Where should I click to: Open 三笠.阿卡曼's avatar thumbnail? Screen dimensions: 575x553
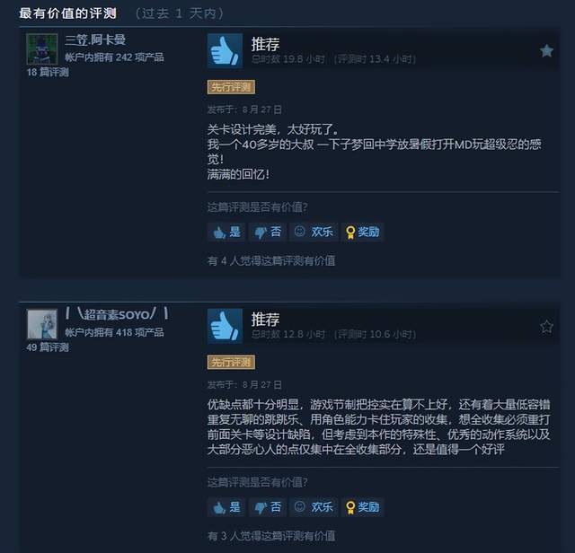coord(42,48)
